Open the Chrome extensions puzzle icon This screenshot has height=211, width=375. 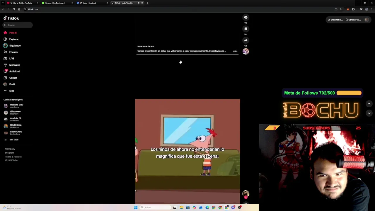353,9
